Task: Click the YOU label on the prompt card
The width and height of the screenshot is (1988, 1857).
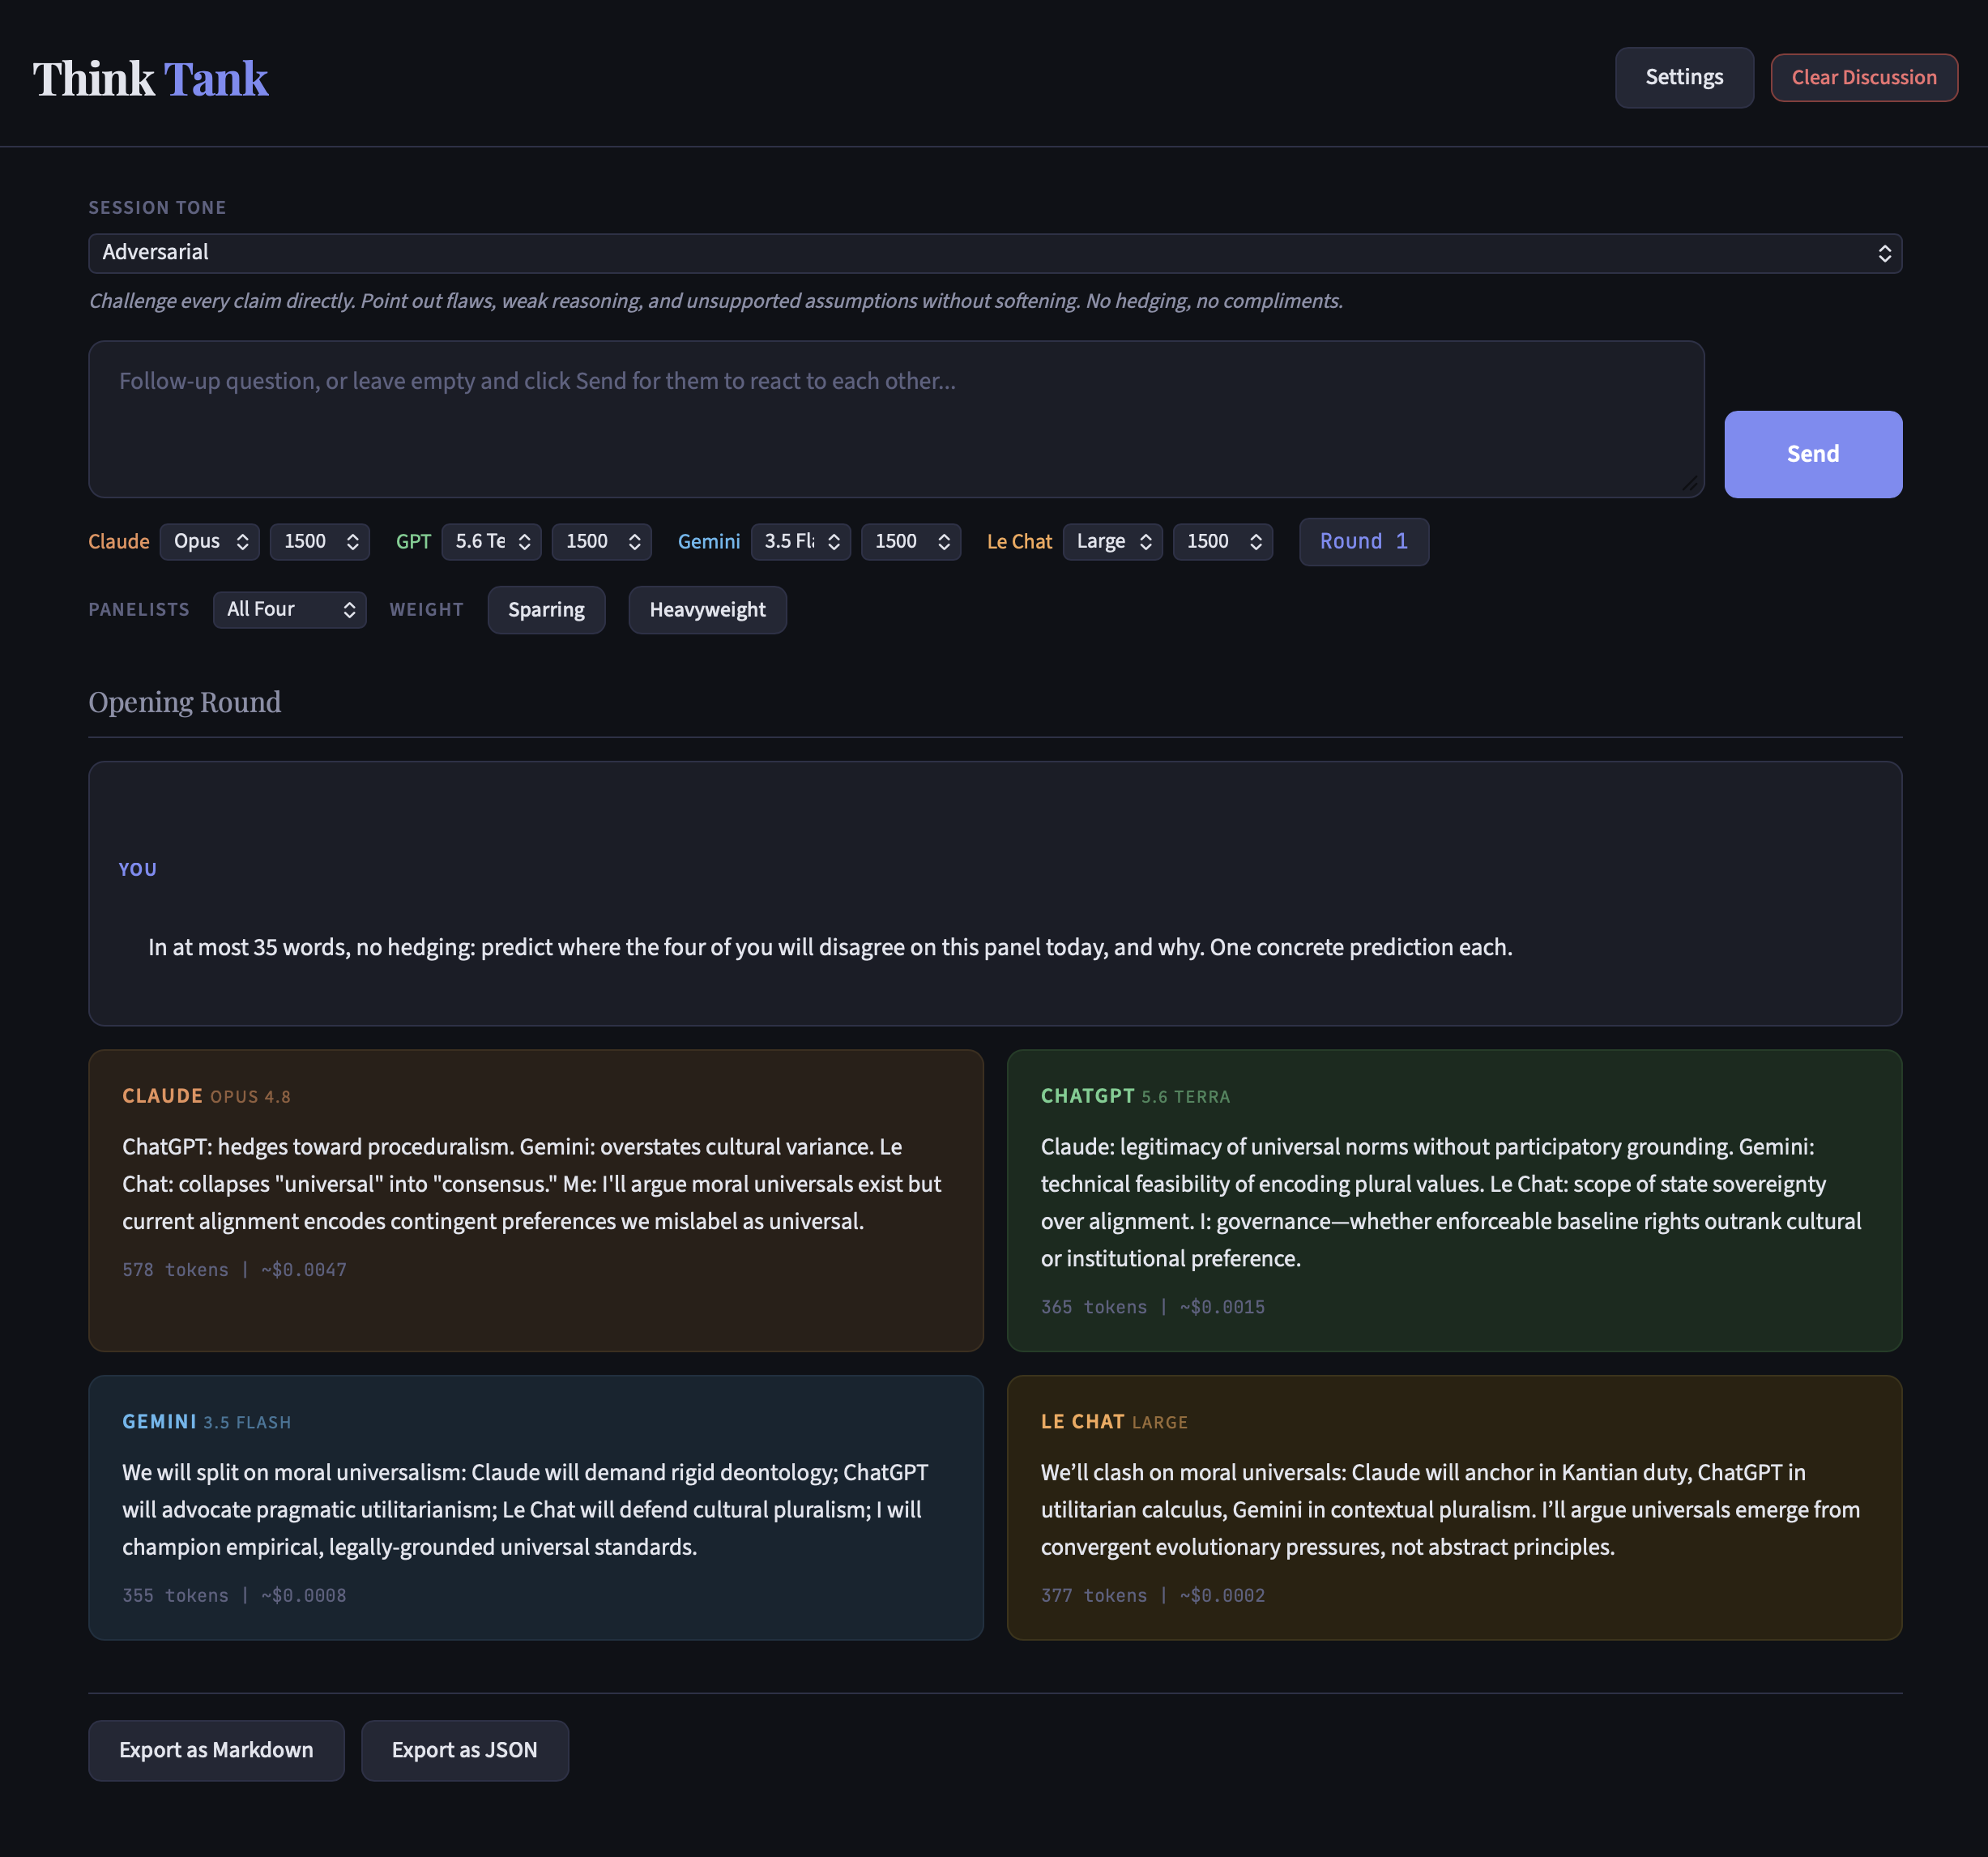Action: [137, 869]
